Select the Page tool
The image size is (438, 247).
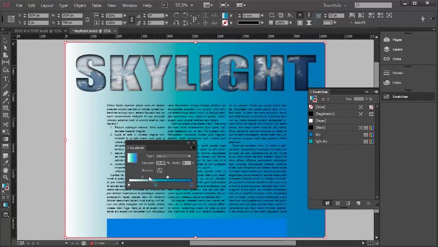(5, 55)
